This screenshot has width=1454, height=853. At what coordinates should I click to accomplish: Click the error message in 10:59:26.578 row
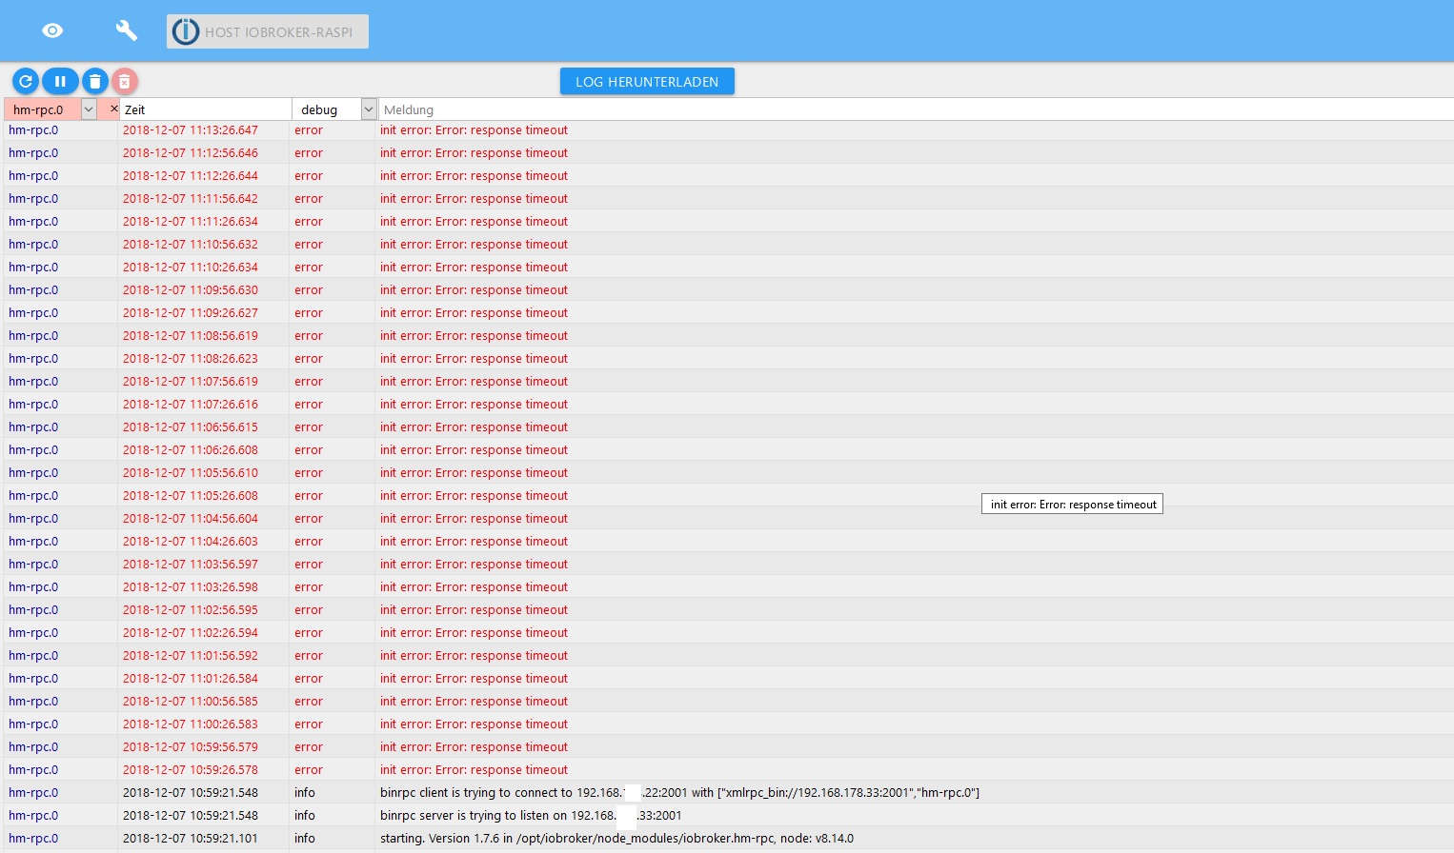pyautogui.click(x=474, y=770)
